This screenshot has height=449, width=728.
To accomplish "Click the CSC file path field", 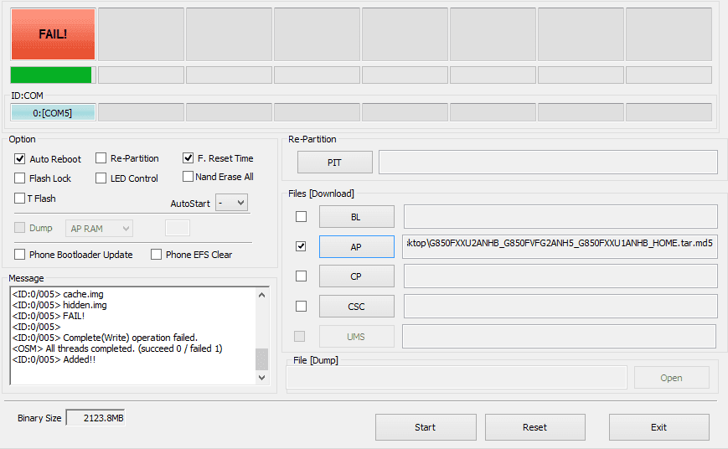I will tap(560, 306).
